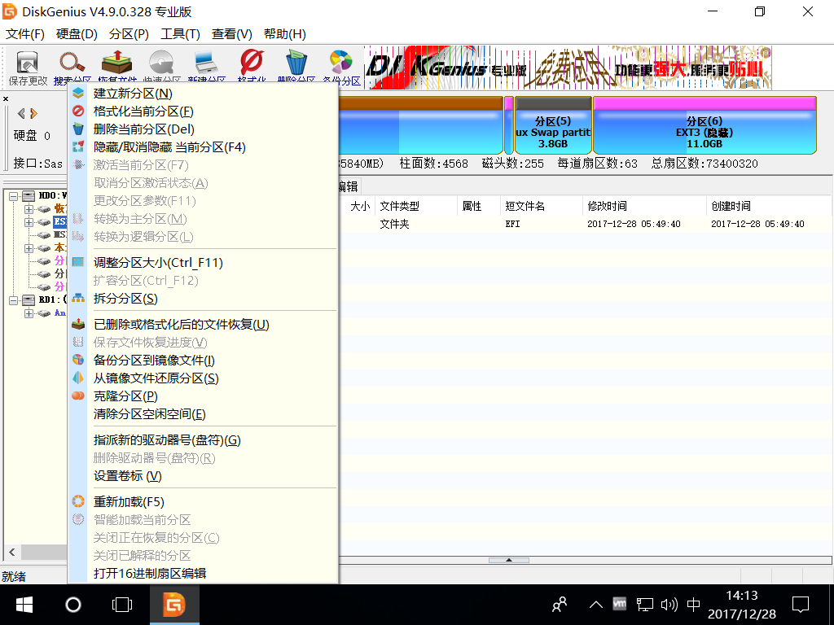834x625 pixels.
Task: Choose 已删除或格式化后的文件恢复(U) menu entry
Action: point(203,325)
